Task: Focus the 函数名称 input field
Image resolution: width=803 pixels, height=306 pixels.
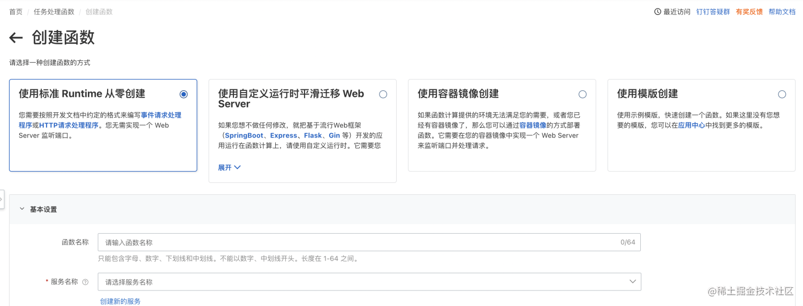Action: click(369, 242)
